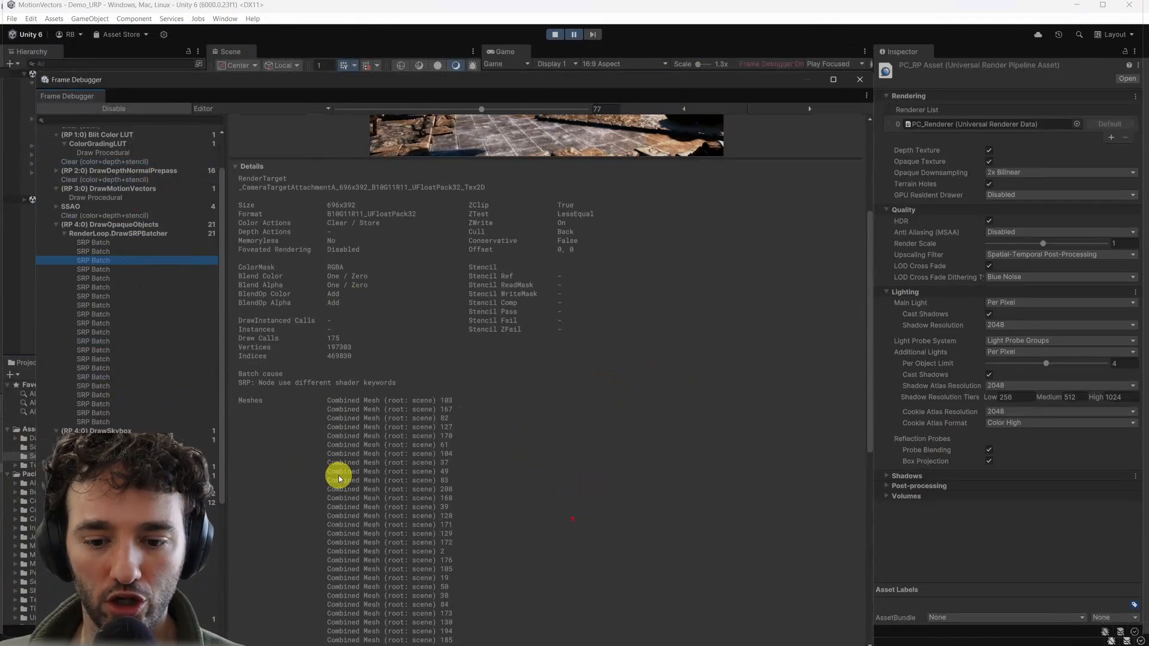Open the version history panel
The height and width of the screenshot is (646, 1149).
coord(1059,34)
